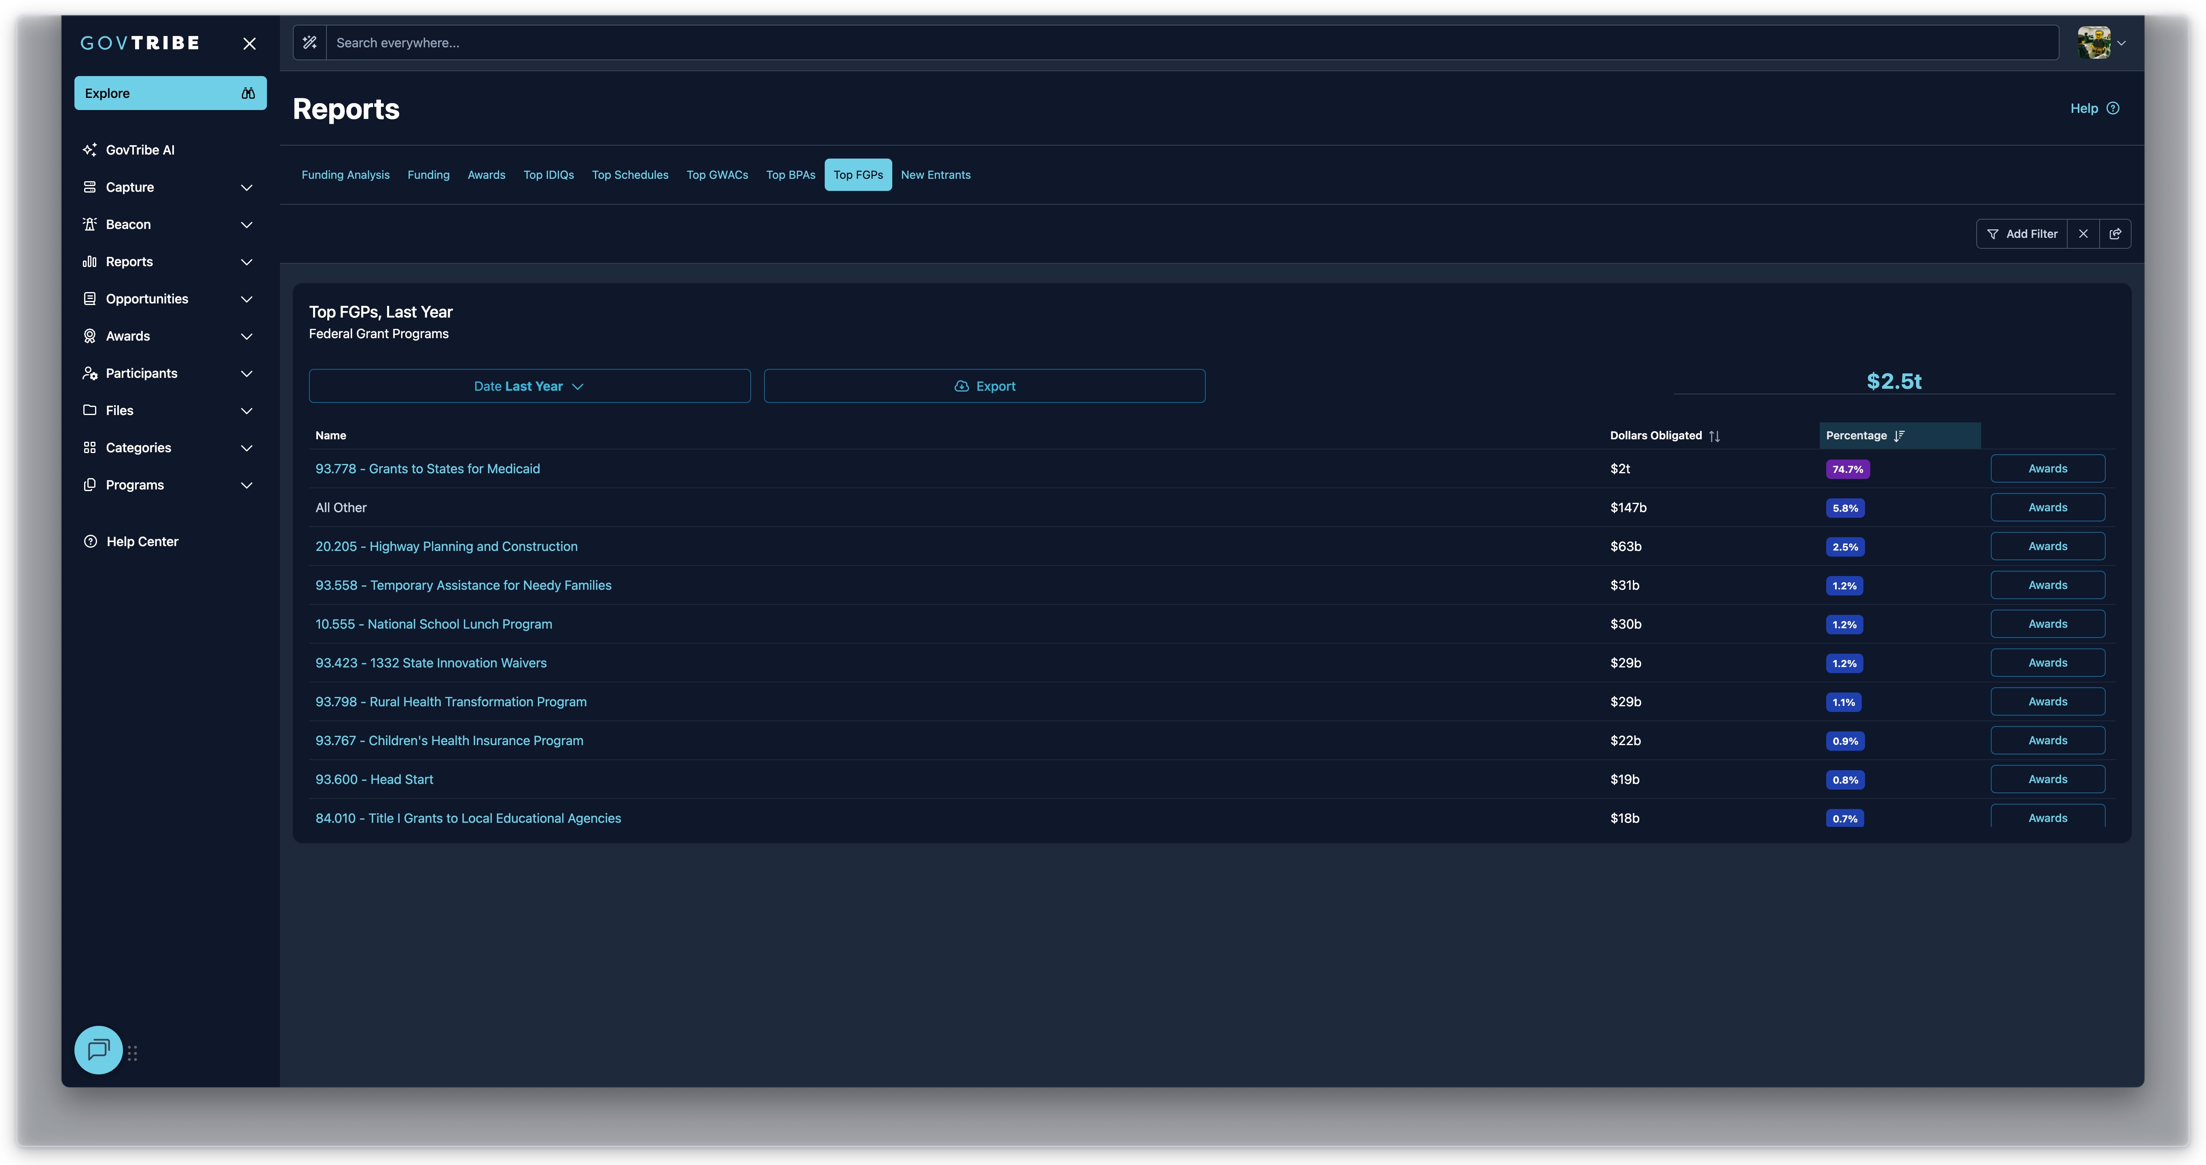Click the drag handle beside chat widget
Image resolution: width=2206 pixels, height=1165 pixels.
(133, 1054)
